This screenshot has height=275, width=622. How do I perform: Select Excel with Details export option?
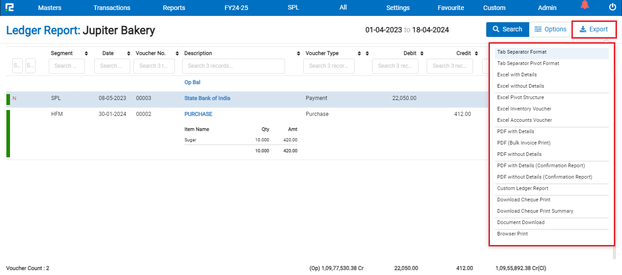tap(517, 75)
